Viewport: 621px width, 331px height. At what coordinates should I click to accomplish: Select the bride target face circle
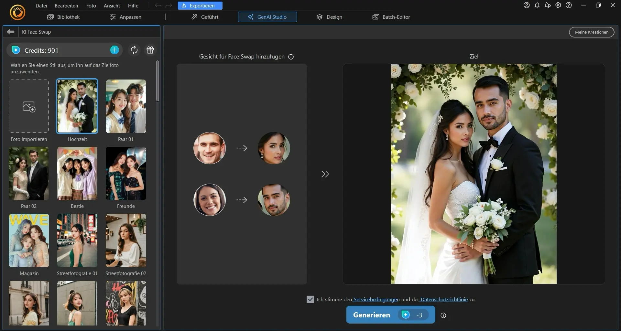274,148
